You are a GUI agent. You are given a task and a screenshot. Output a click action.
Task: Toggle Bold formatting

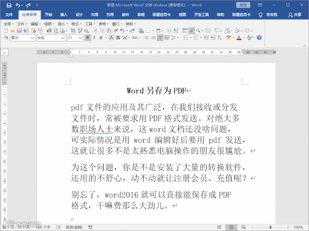pyautogui.click(x=88, y=38)
